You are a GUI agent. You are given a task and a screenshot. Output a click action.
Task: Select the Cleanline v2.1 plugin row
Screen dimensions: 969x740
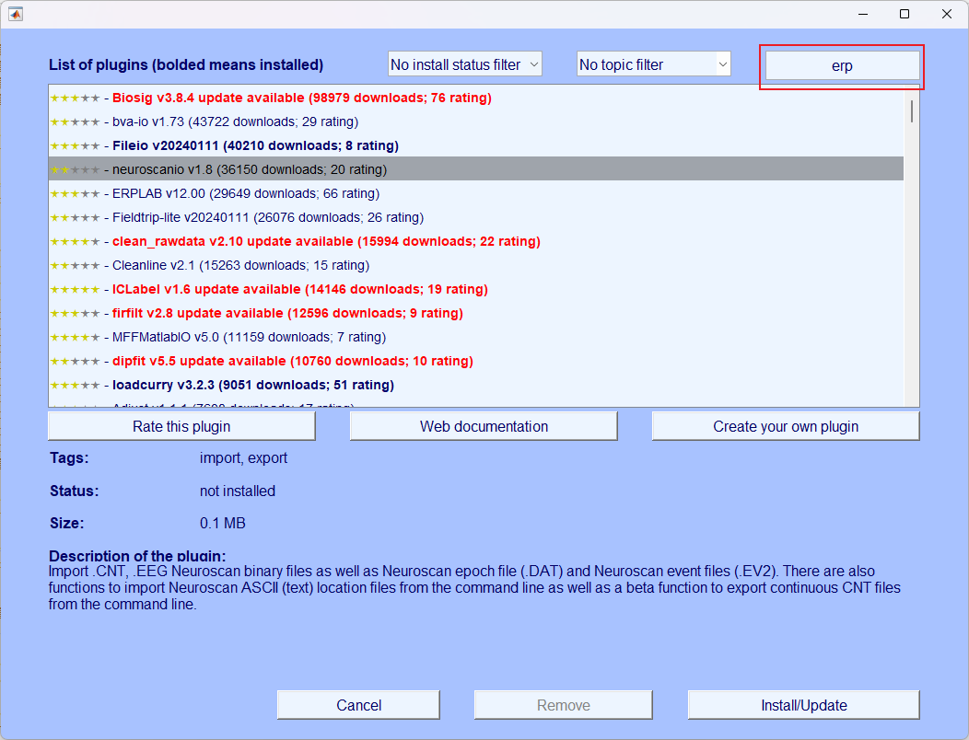[x=476, y=265]
